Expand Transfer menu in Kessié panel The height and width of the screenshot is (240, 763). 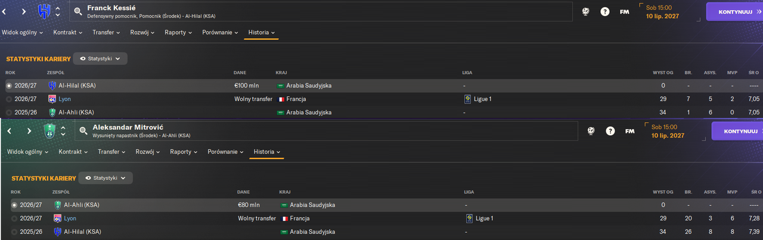(x=107, y=32)
